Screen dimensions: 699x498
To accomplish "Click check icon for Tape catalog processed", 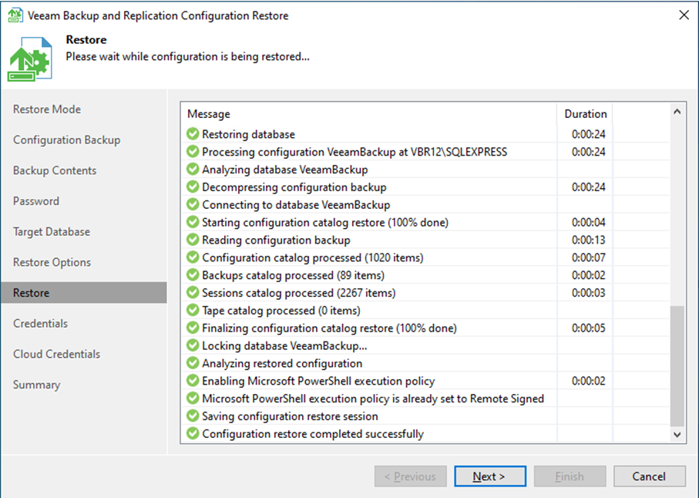I will 193,310.
